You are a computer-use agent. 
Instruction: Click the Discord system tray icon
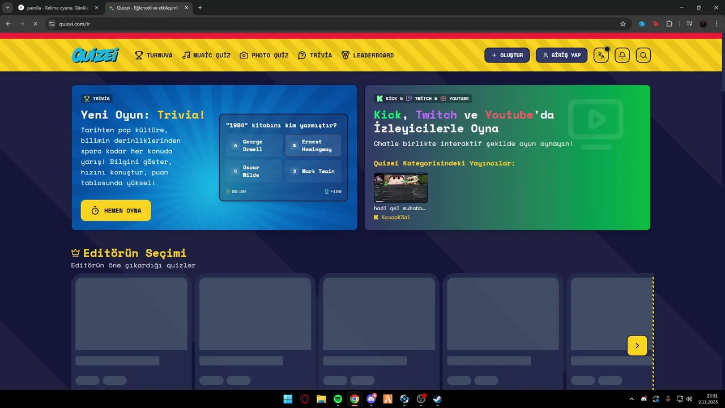644,399
